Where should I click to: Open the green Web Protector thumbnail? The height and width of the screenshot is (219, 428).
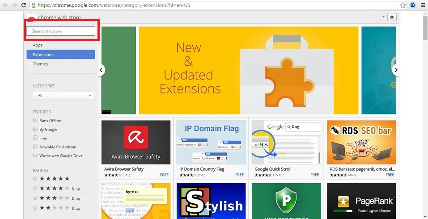click(286, 201)
